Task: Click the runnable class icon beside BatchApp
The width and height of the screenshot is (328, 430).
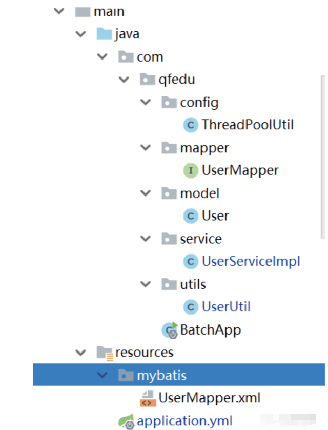Action: tap(169, 330)
